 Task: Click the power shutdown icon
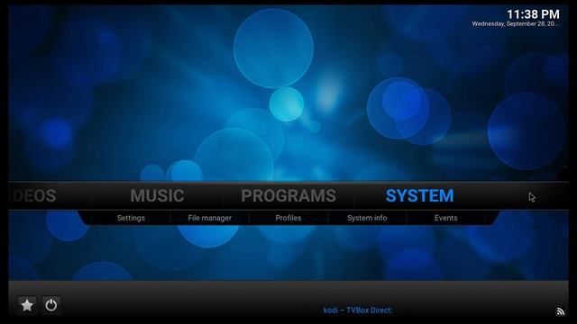(x=51, y=305)
